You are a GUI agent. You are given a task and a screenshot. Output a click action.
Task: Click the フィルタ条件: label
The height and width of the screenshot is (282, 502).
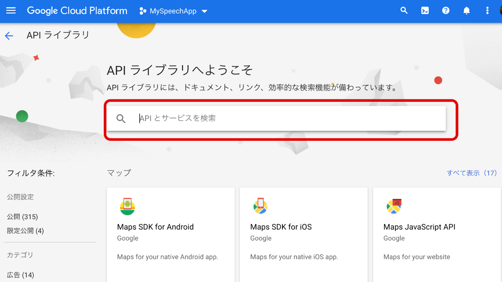(31, 173)
